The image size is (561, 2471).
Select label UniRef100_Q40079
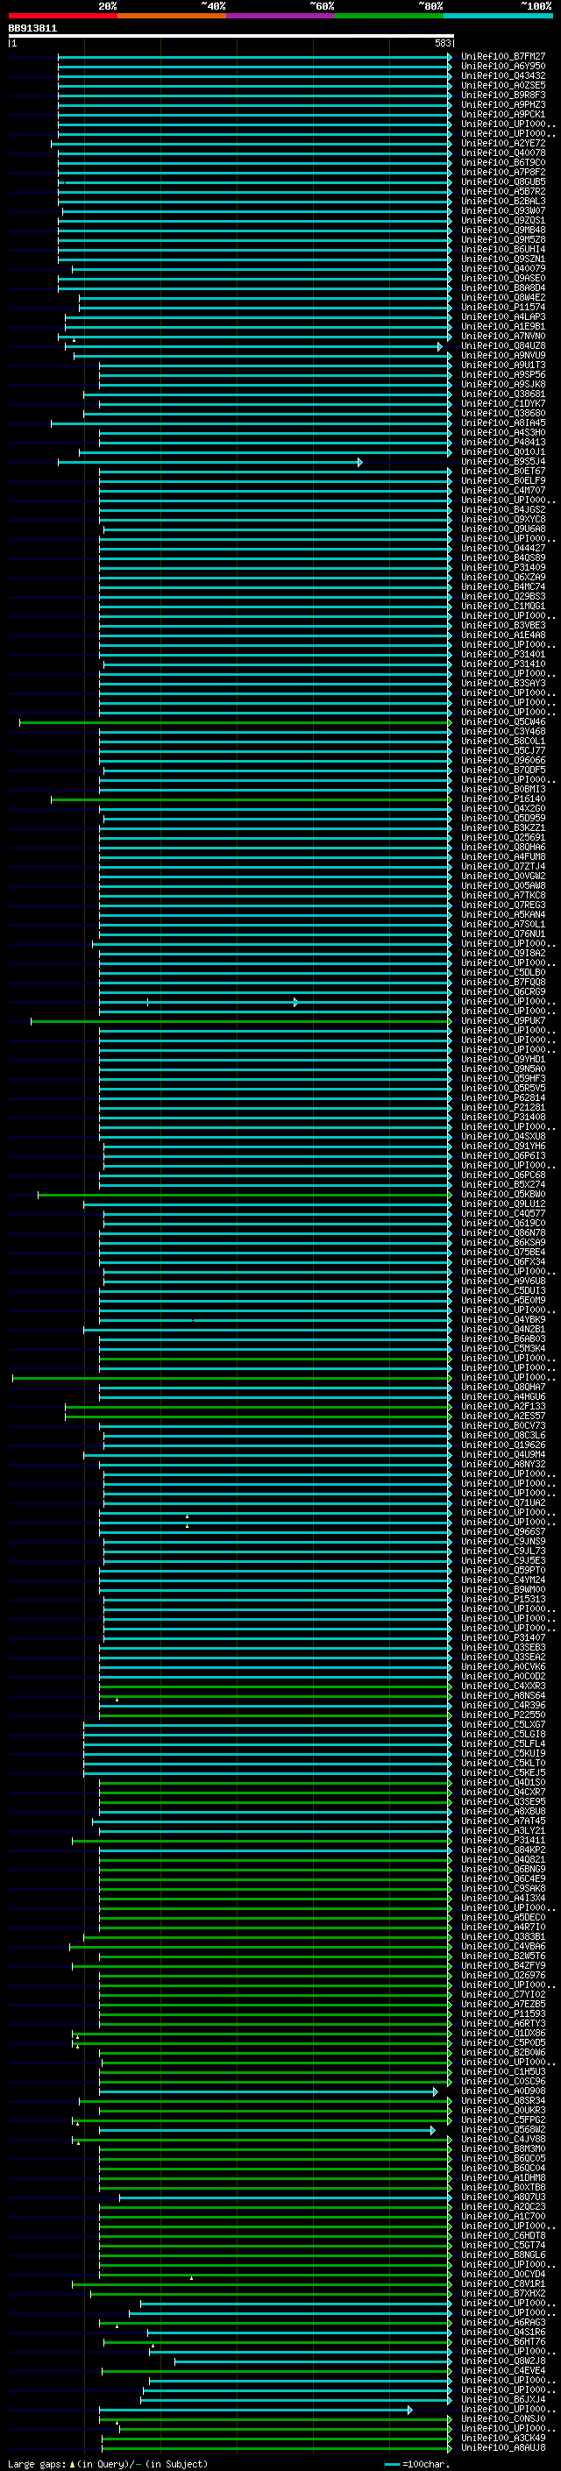[x=503, y=268]
